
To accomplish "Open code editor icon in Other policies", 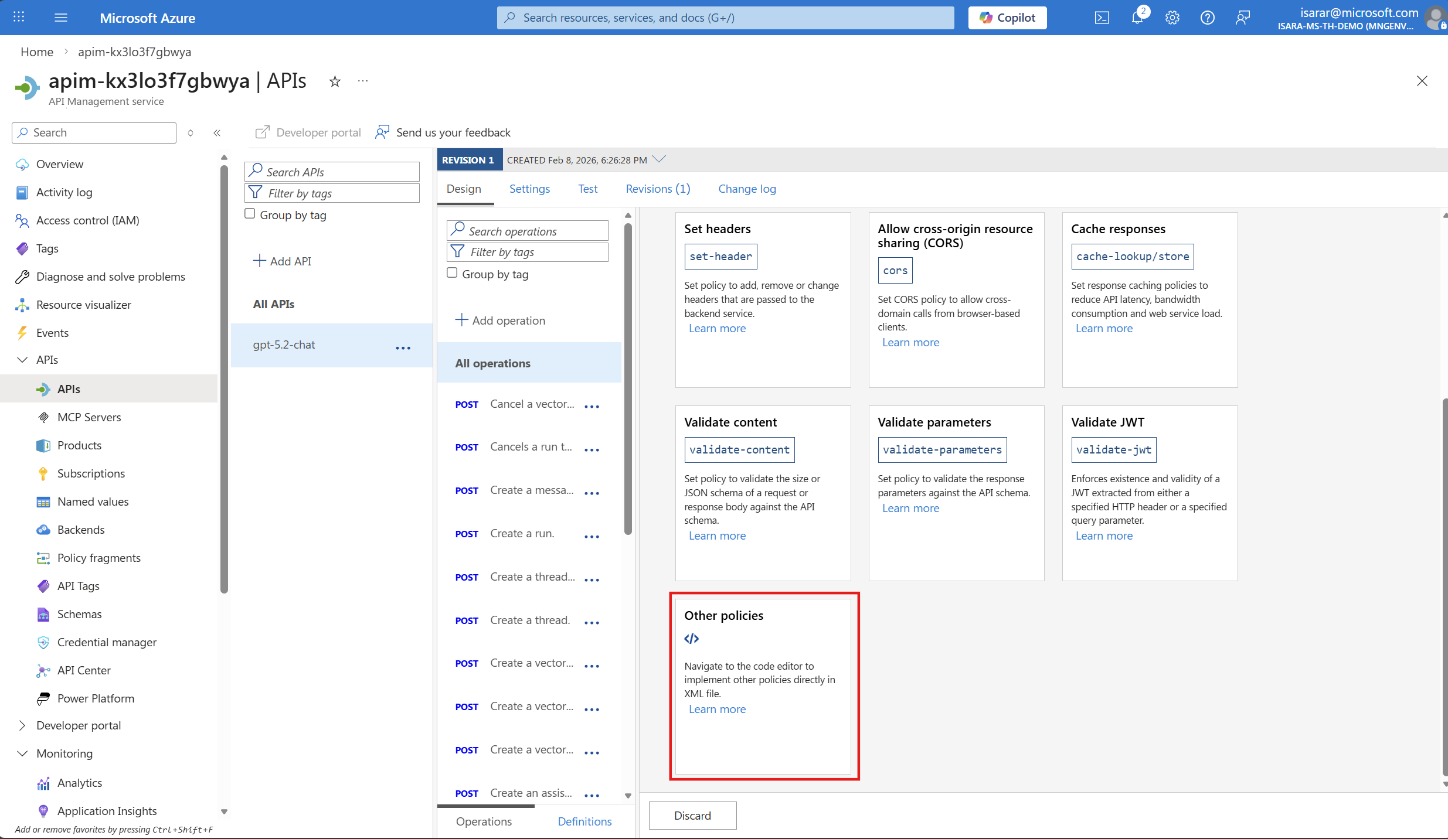I will click(692, 639).
